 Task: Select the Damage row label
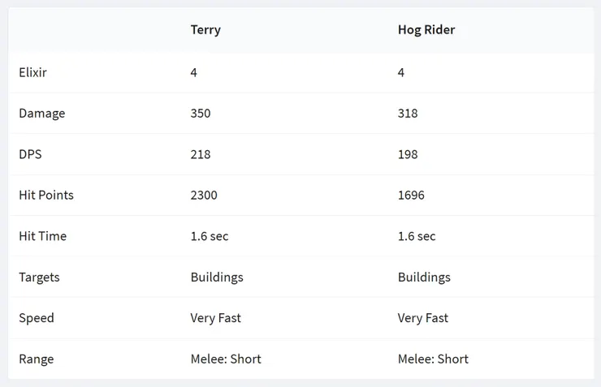click(42, 114)
